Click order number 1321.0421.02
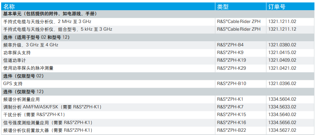The image size is (316, 135). [282, 68]
